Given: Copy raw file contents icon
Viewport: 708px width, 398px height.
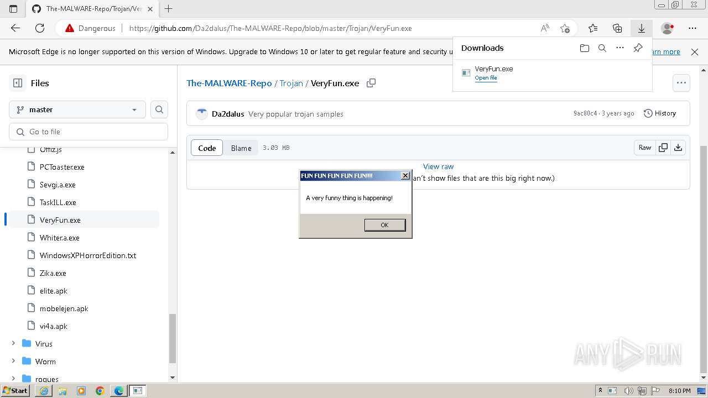Looking at the screenshot, I should (x=663, y=148).
